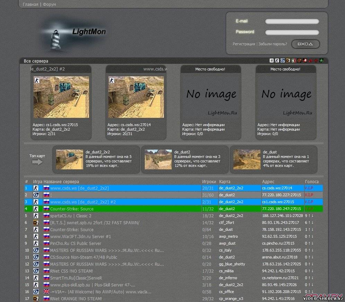Viewport: 345px width, 302px height.
Task: Open de_dust top map thumbnail
Action: point(247,159)
